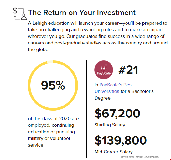Click the vertical divider line
Image resolution: width=171 pixels, height=160 pixels.
(x=86, y=109)
